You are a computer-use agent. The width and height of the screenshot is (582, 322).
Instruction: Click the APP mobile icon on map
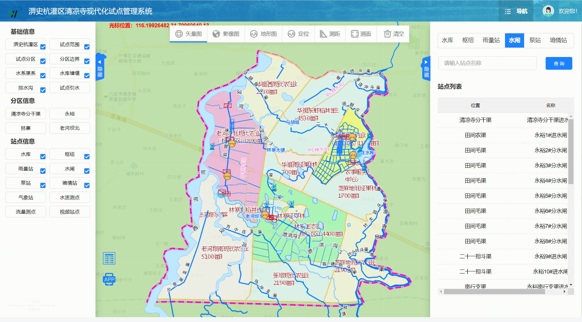pyautogui.click(x=109, y=279)
